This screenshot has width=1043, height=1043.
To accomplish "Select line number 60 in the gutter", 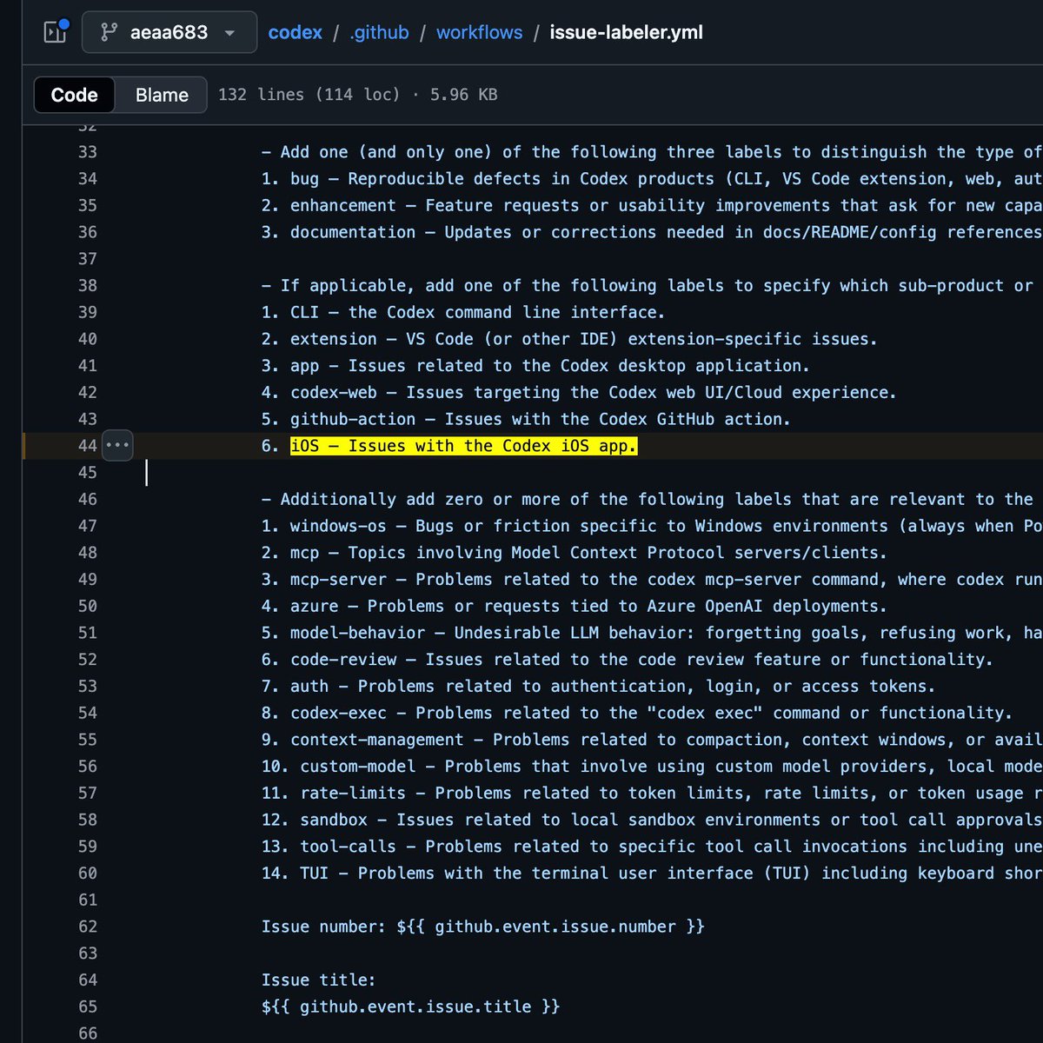I will pos(88,874).
